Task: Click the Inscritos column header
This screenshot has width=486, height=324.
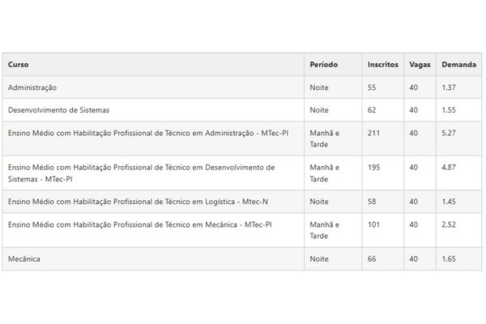Action: click(x=383, y=65)
